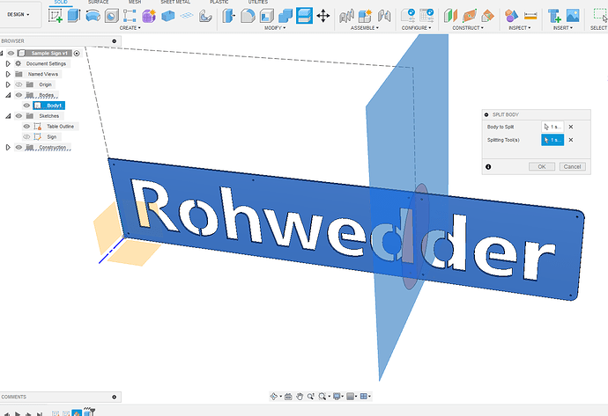Toggle visibility of Sample Sign component
Screen dimensions: 608x416
(11, 53)
